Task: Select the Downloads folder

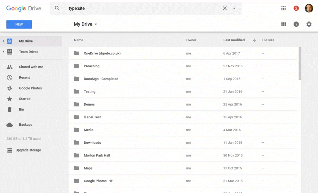Action: pyautogui.click(x=183, y=143)
